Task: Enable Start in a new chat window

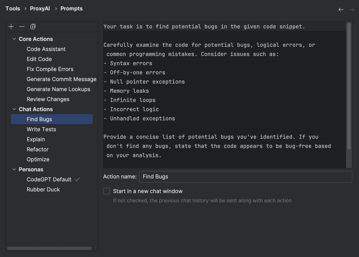Action: coord(106,191)
